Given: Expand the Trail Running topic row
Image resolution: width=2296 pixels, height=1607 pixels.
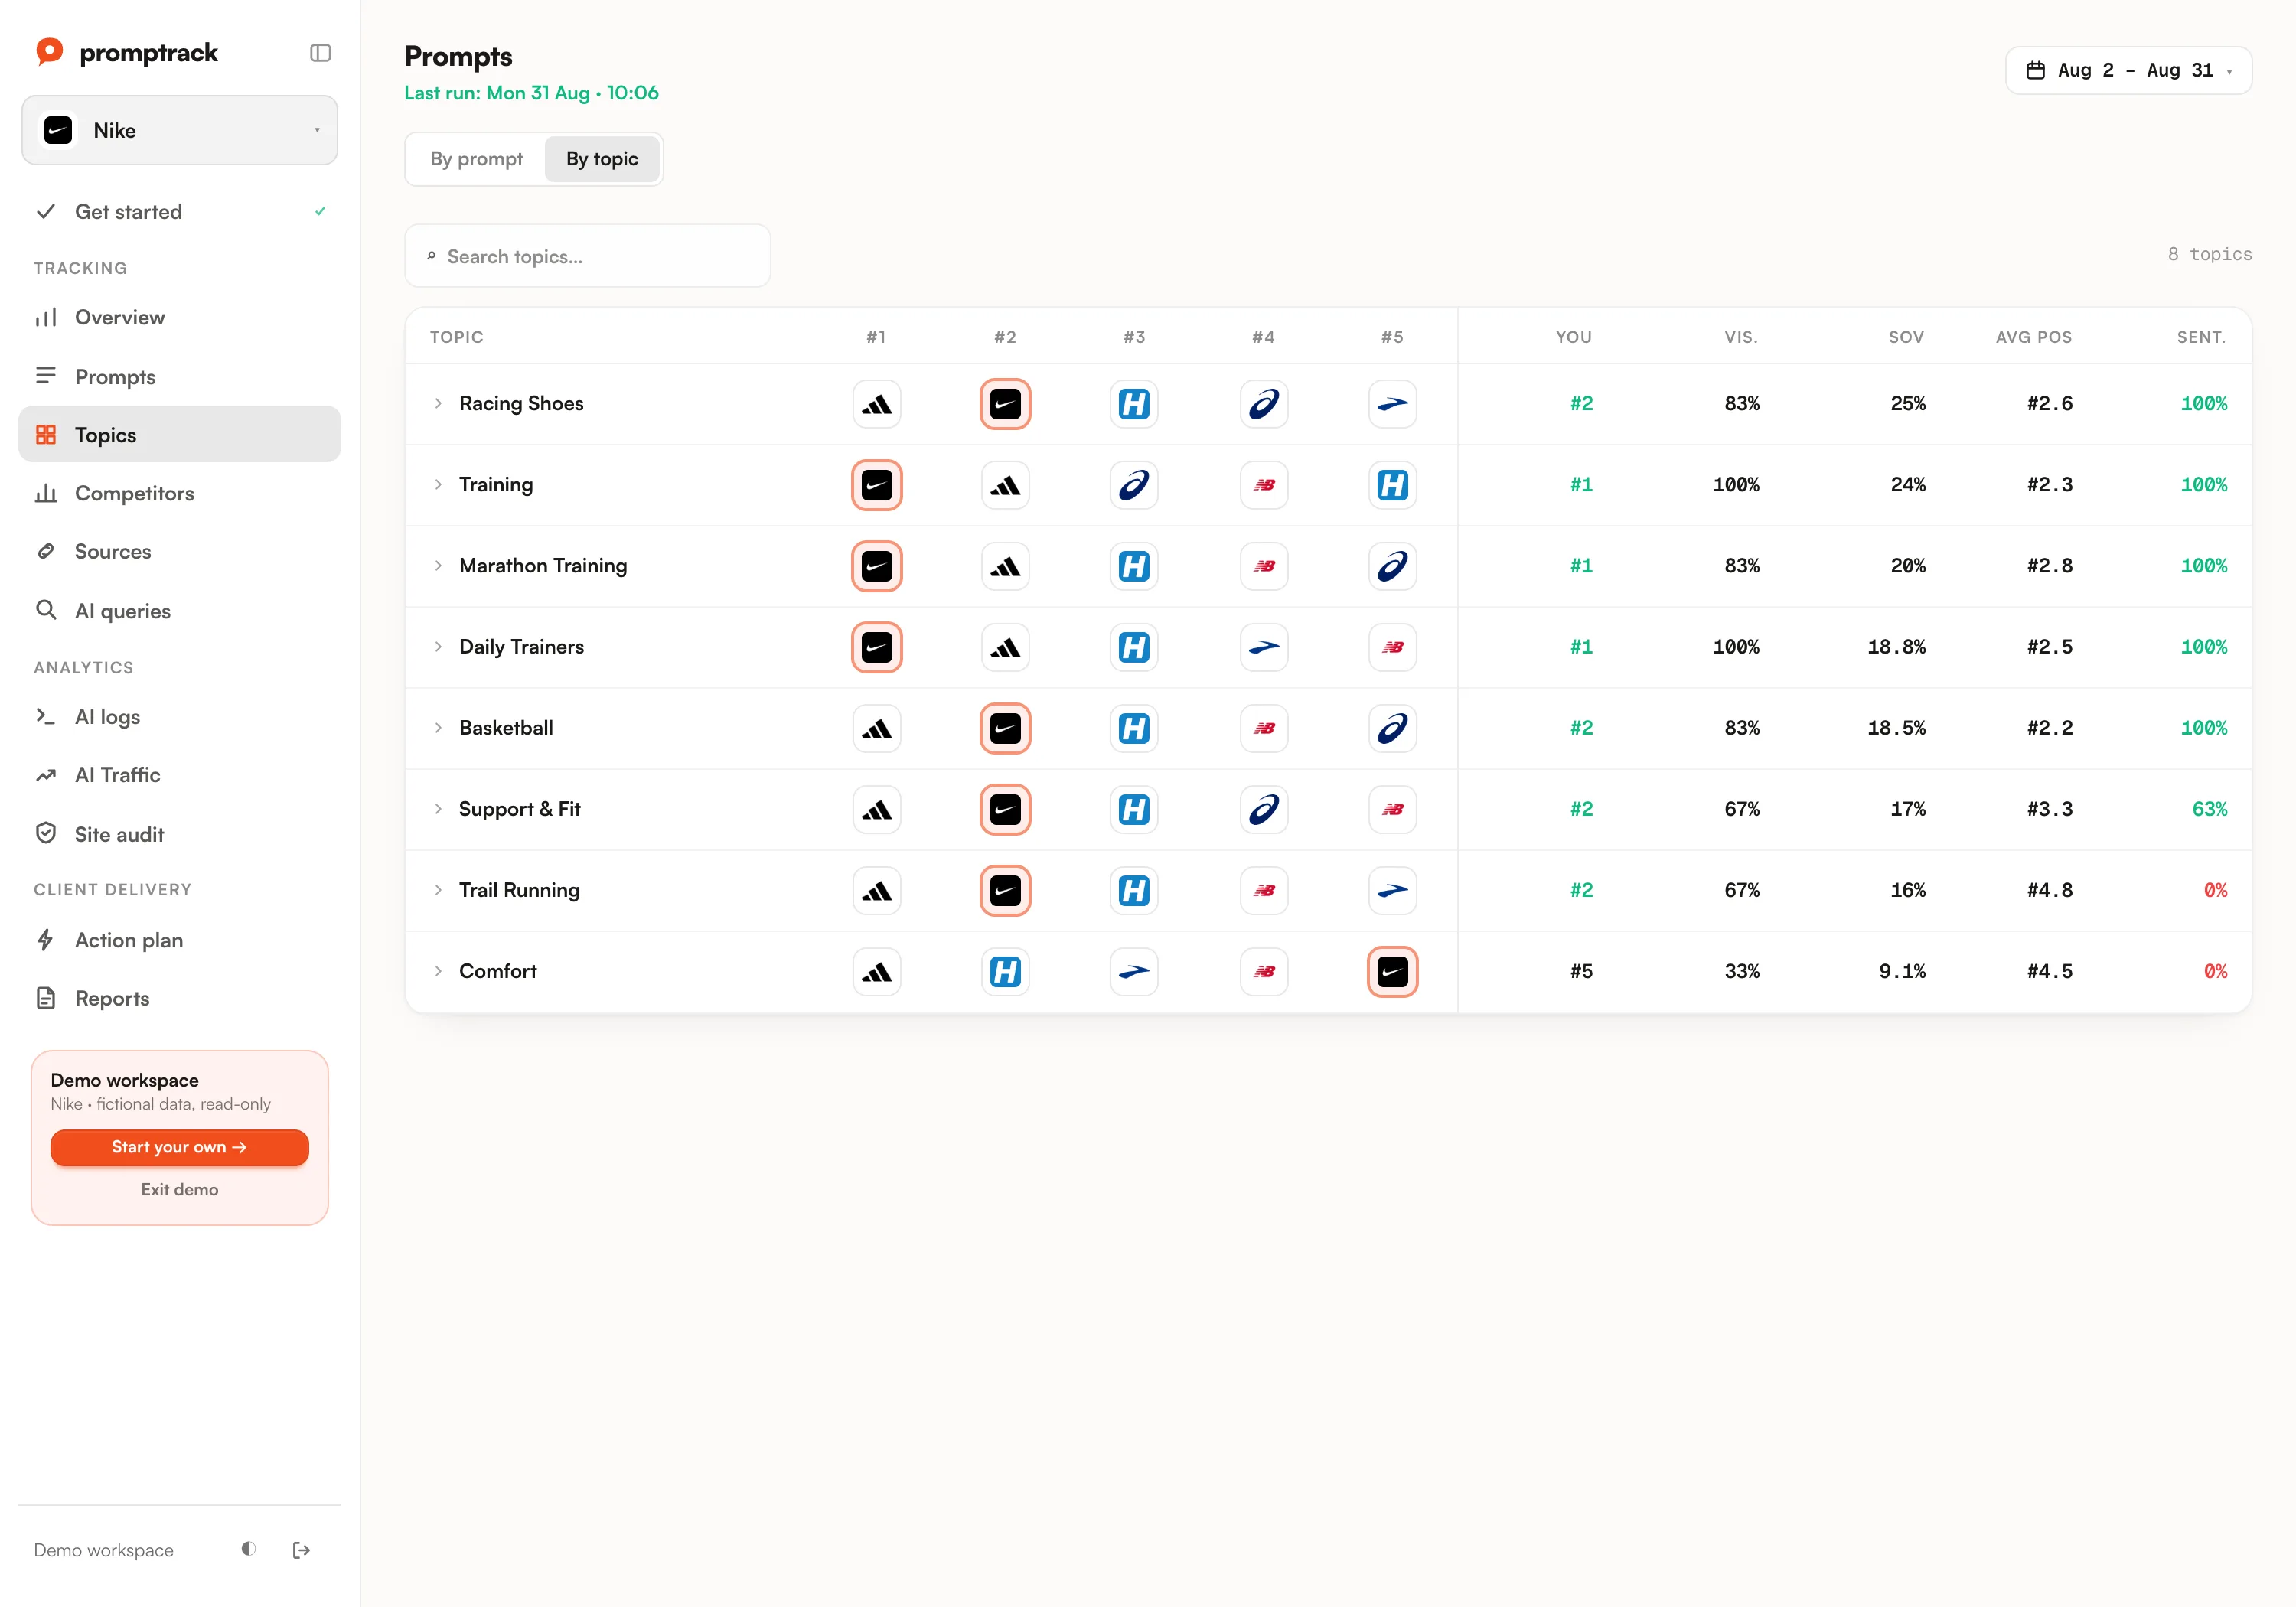Looking at the screenshot, I should (438, 890).
